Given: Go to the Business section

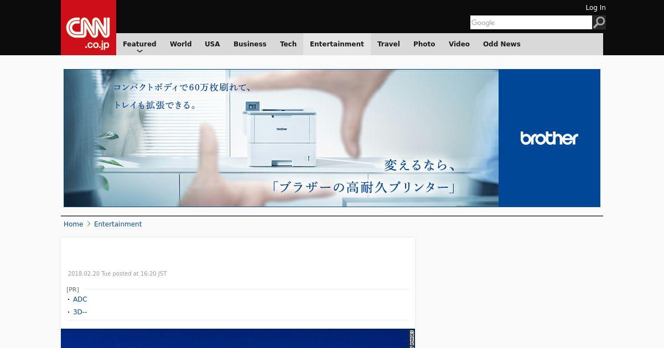Looking at the screenshot, I should pos(250,44).
